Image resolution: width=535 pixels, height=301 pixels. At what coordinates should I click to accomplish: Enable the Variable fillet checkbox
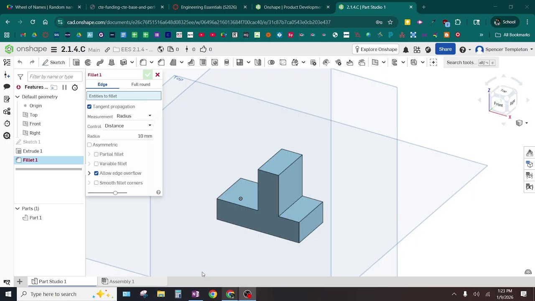(96, 164)
